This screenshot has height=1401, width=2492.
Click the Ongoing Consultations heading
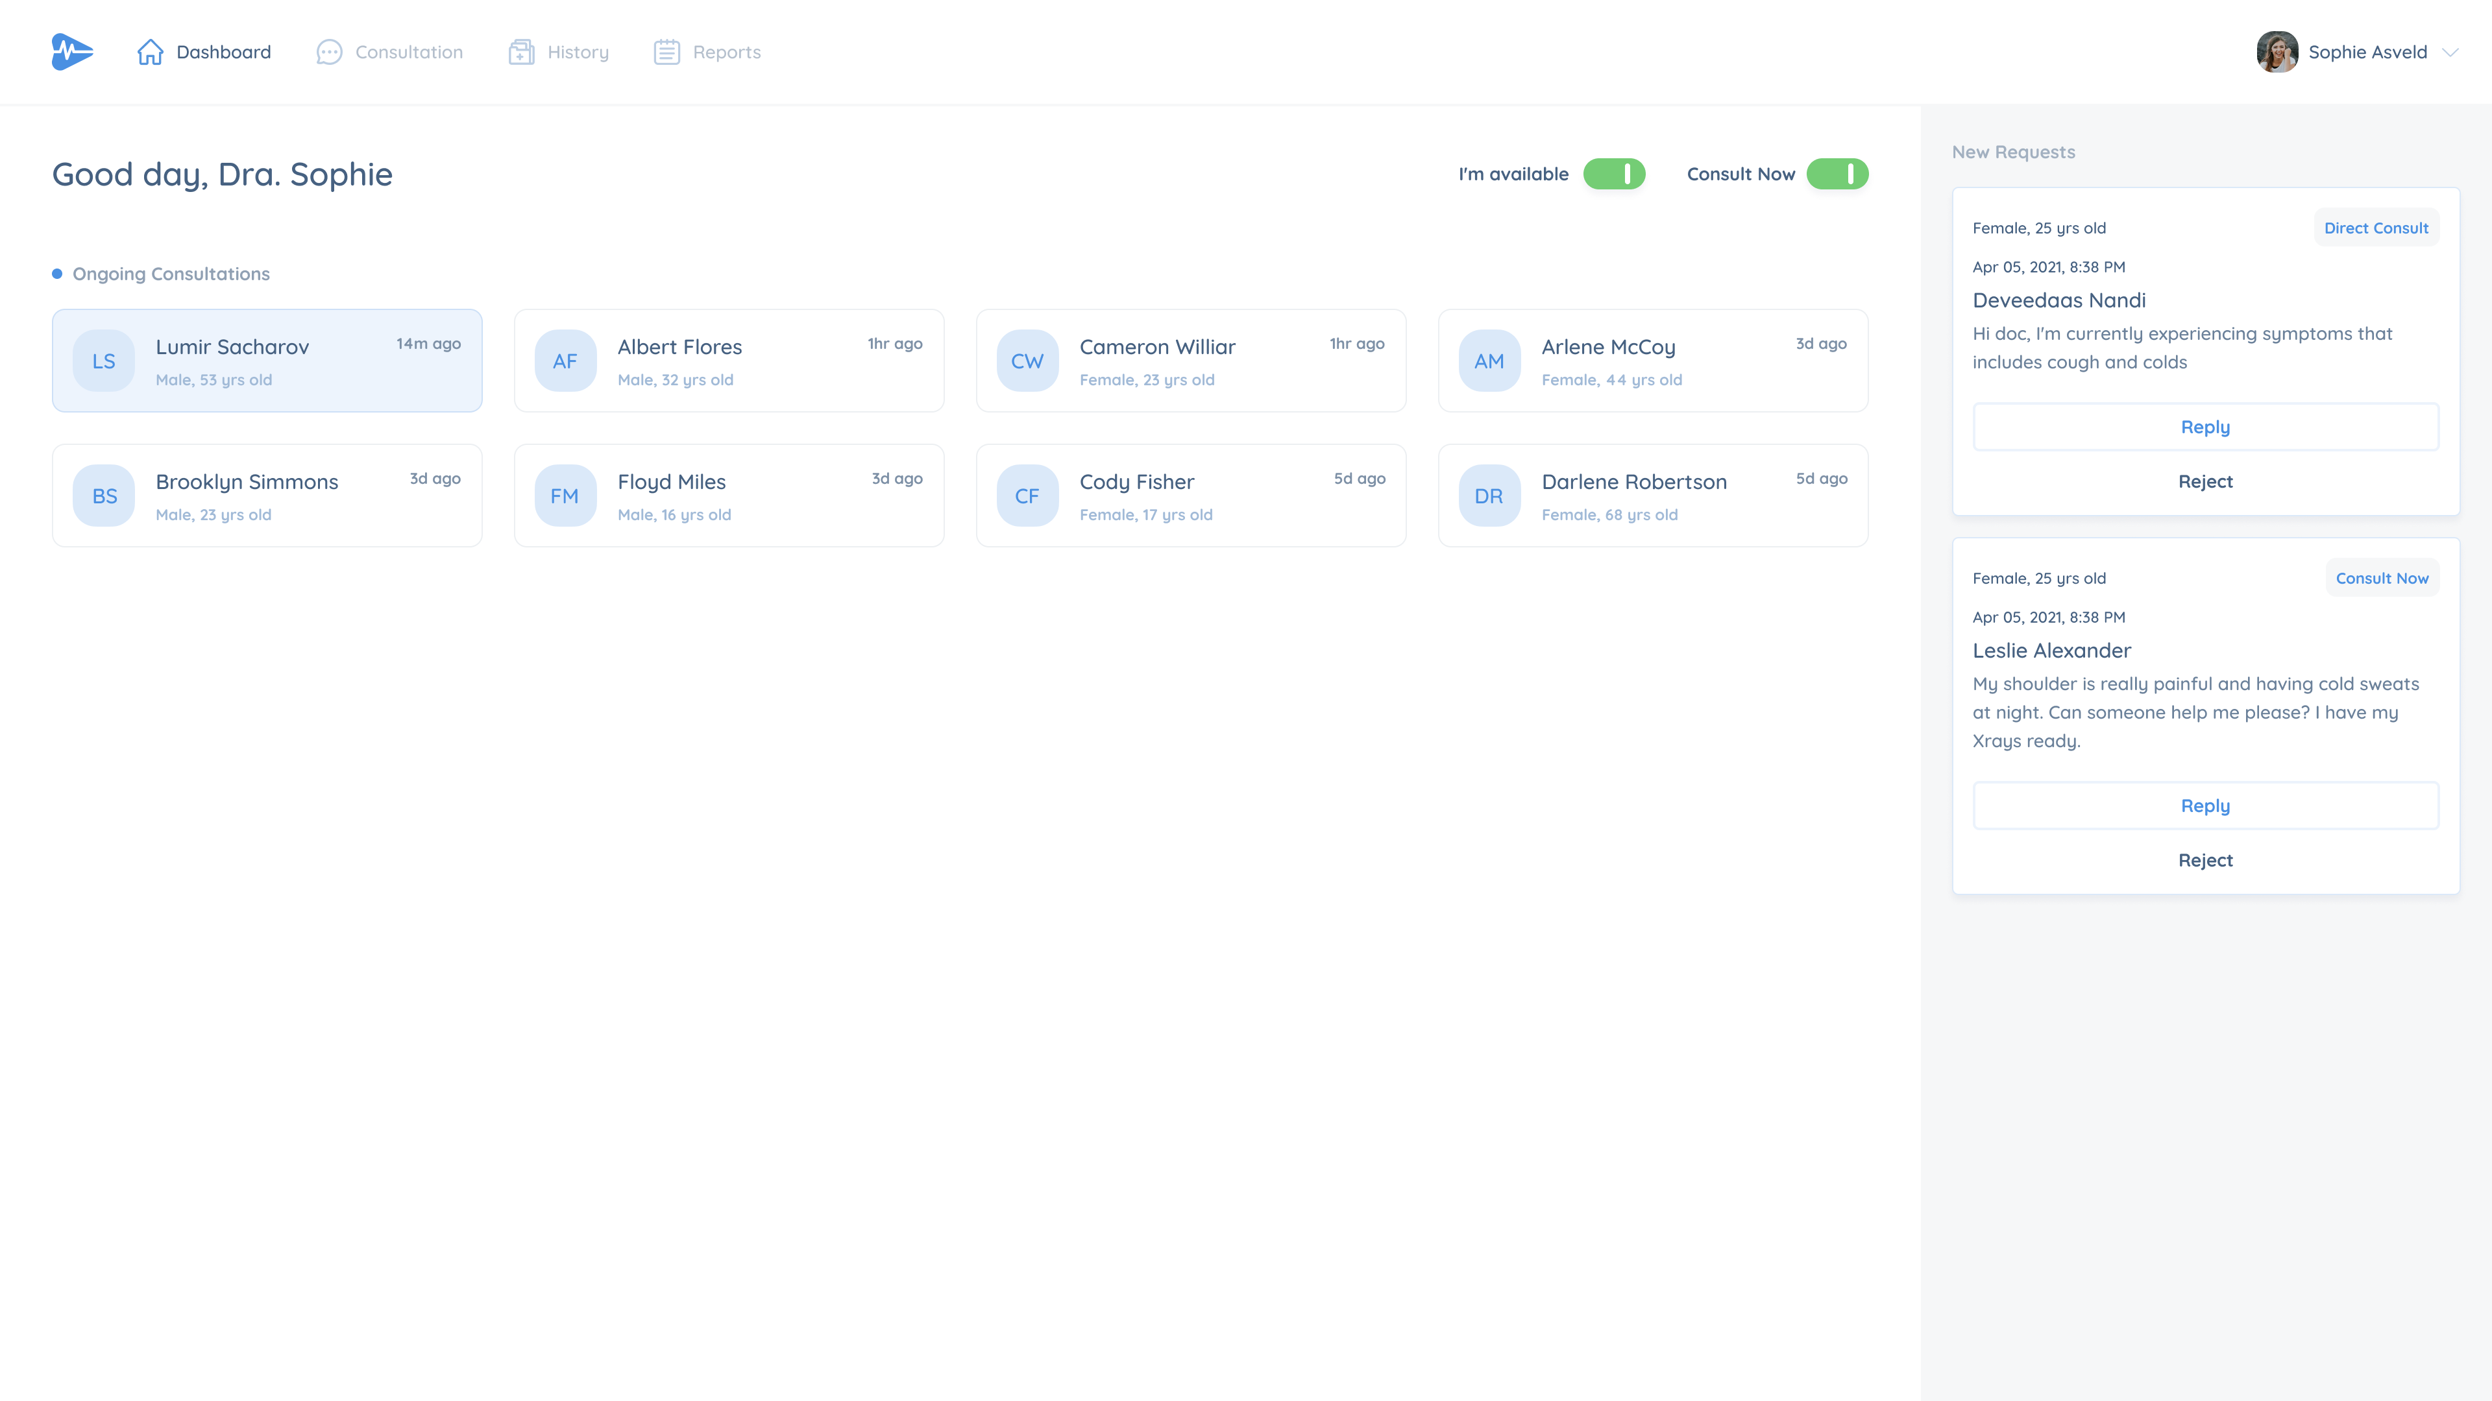(171, 274)
